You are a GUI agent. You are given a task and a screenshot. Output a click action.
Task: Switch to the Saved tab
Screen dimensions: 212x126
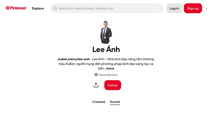pyautogui.click(x=115, y=102)
